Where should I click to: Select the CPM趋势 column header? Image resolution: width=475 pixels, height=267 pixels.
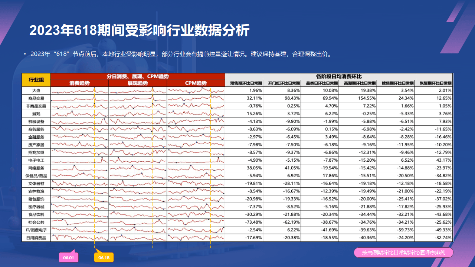click(196, 83)
